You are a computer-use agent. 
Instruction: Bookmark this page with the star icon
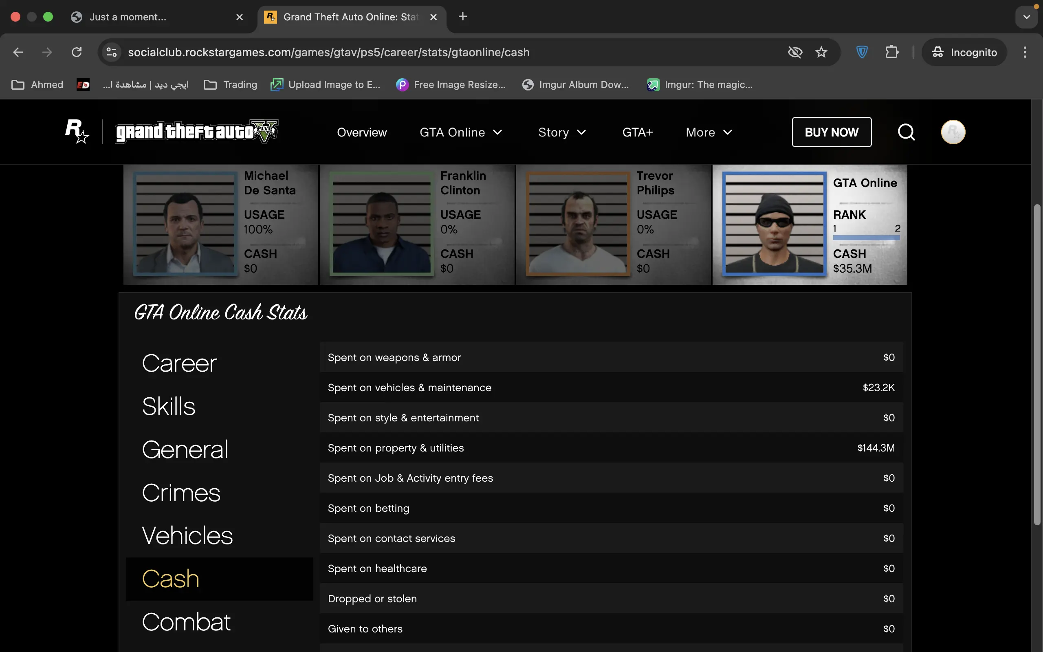click(x=821, y=52)
